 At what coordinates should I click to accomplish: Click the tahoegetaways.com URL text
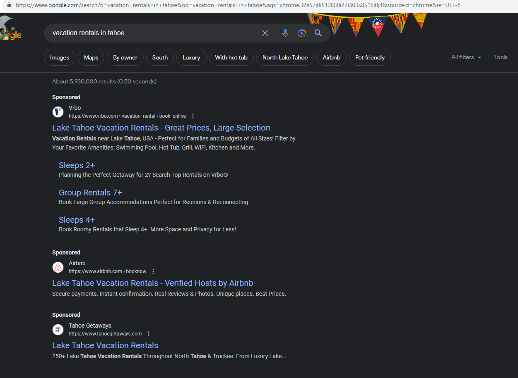click(x=105, y=334)
